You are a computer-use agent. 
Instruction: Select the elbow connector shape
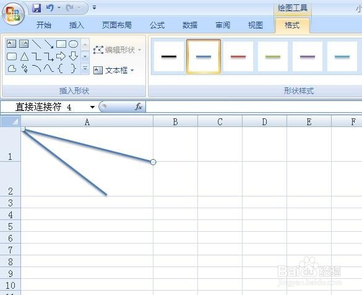pos(37,56)
